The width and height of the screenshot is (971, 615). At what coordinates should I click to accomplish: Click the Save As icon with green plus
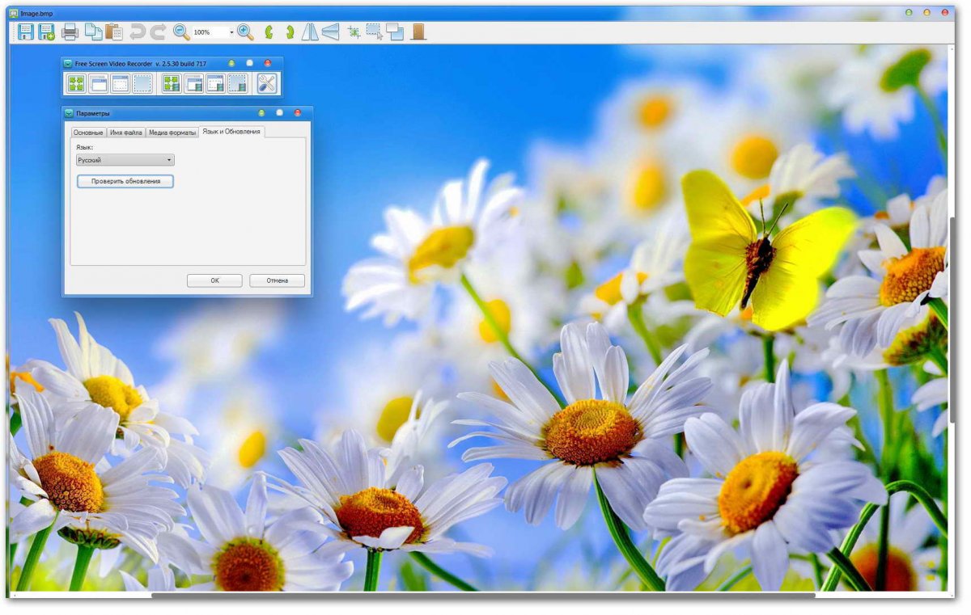click(x=47, y=32)
